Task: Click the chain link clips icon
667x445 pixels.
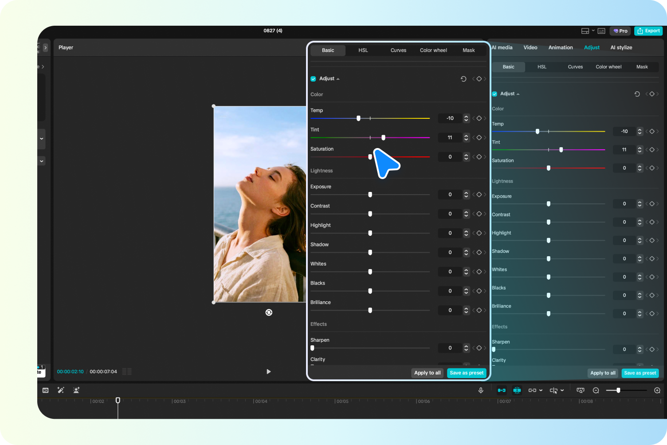Action: (x=532, y=390)
